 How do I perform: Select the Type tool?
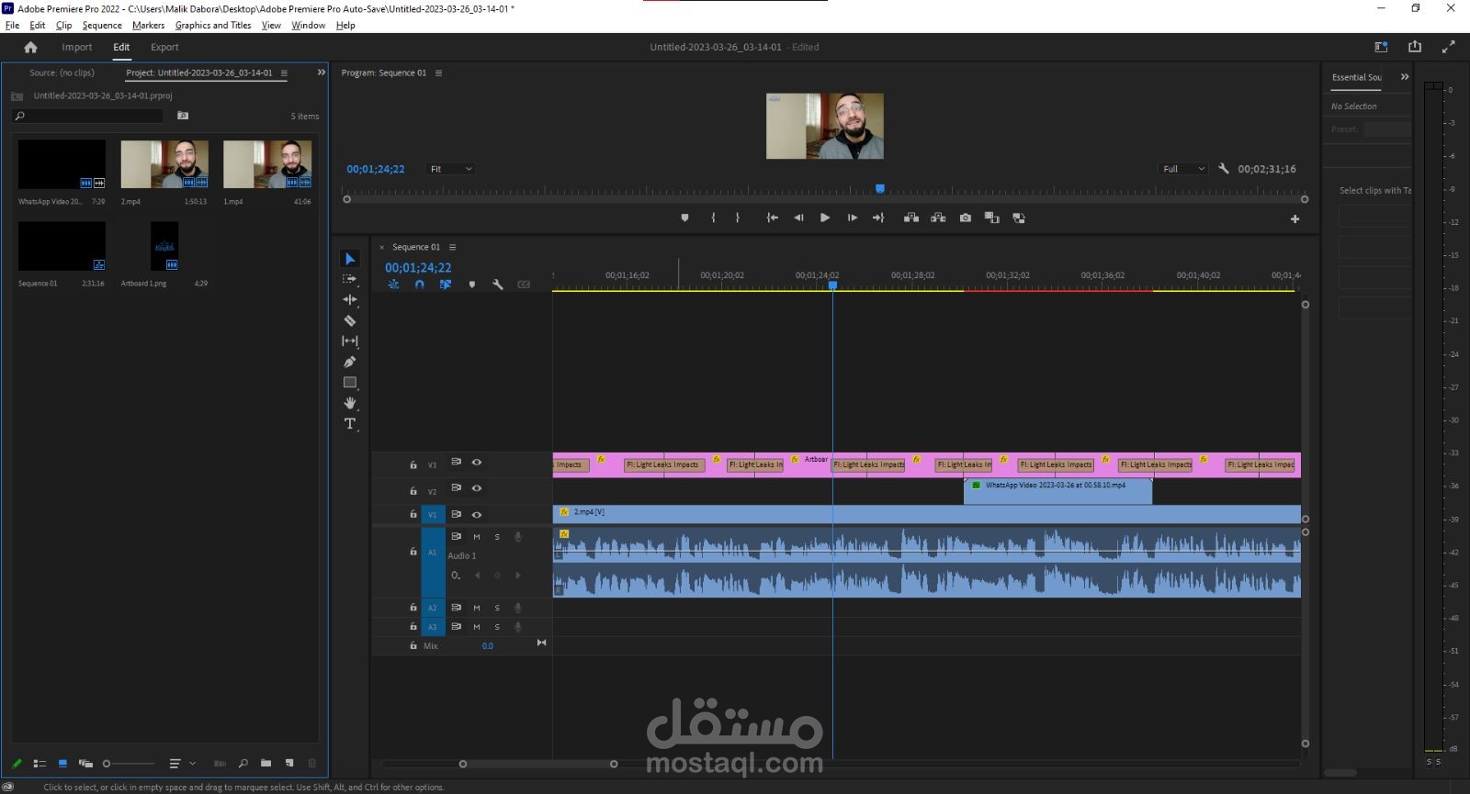click(350, 424)
